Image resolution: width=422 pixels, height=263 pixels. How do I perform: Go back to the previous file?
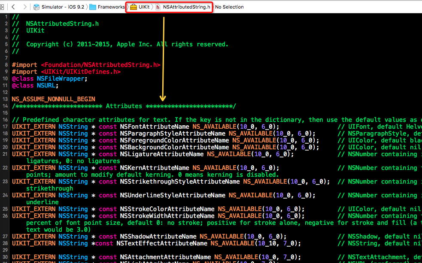click(14, 7)
